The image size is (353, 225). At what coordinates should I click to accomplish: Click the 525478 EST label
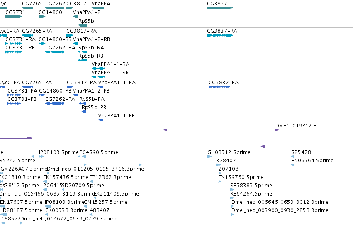pos(301,152)
